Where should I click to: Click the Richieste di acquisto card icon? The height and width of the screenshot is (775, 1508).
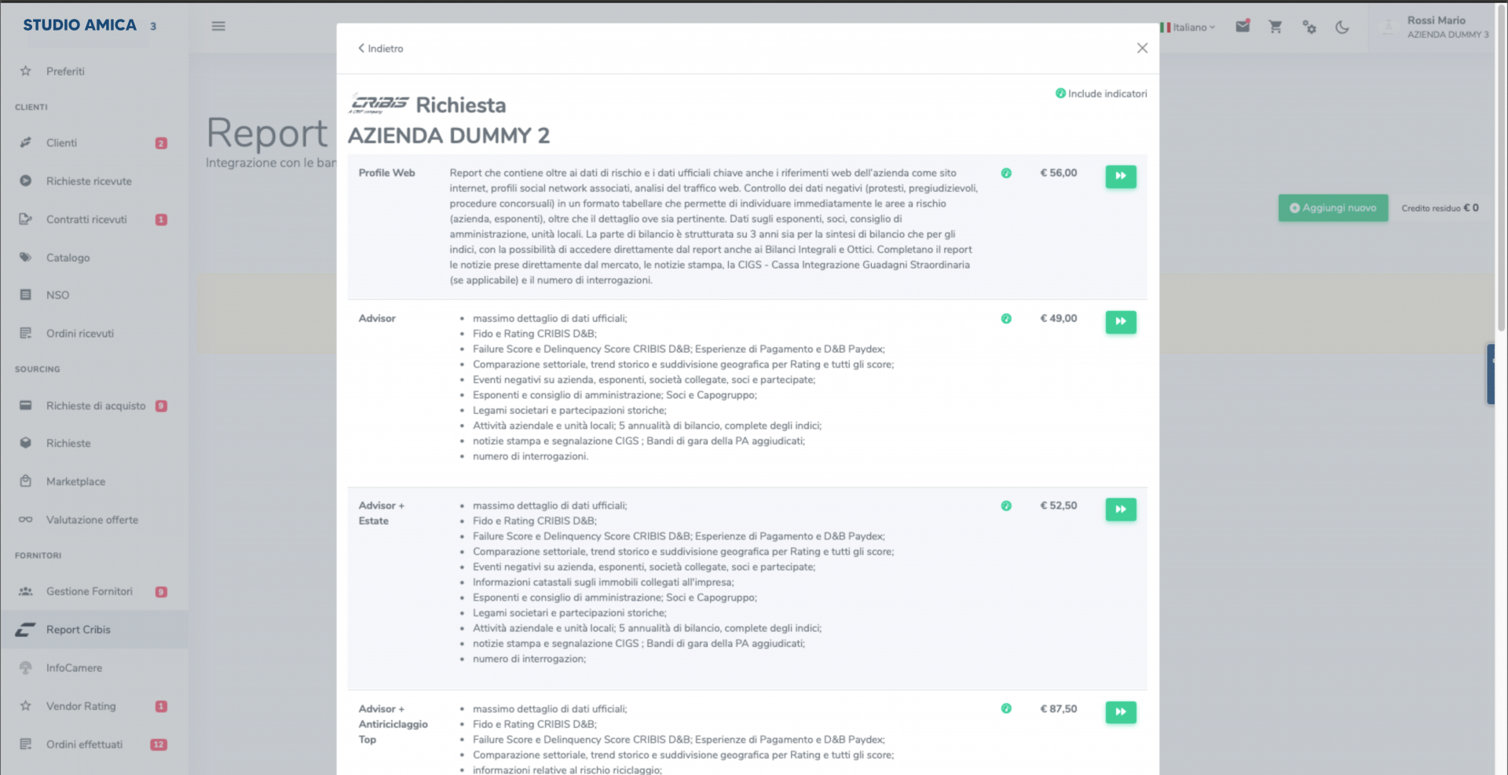click(25, 406)
